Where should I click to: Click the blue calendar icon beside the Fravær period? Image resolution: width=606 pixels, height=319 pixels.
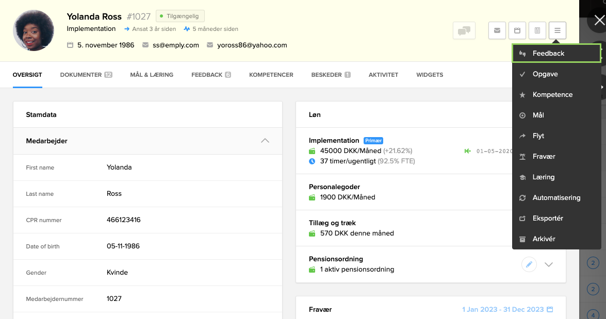point(549,309)
